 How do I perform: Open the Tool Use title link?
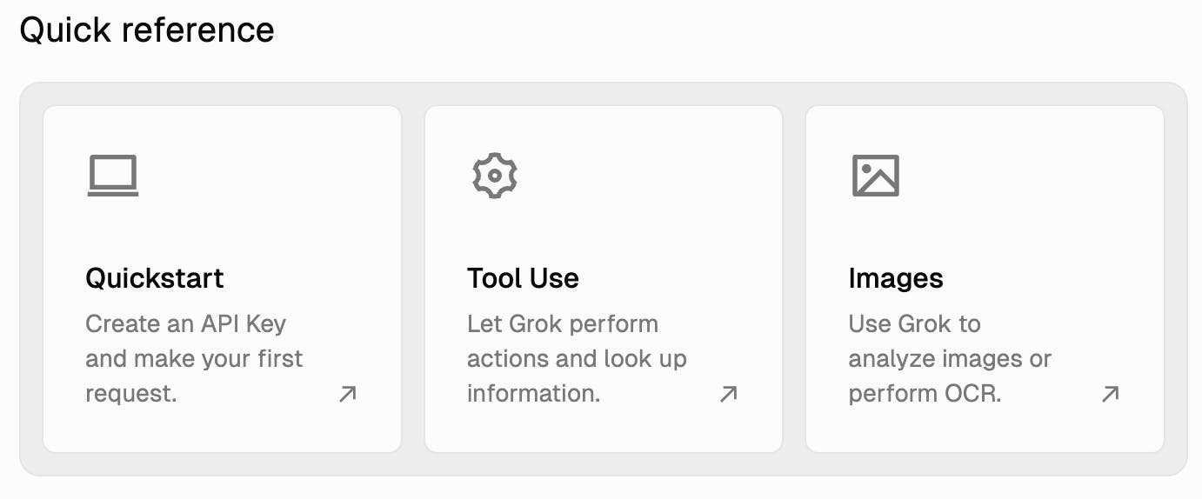coord(523,278)
